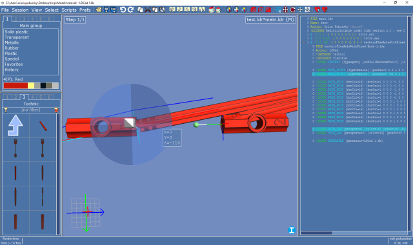
Task: Click the undo arrow in the toolbar
Action: 123,10
